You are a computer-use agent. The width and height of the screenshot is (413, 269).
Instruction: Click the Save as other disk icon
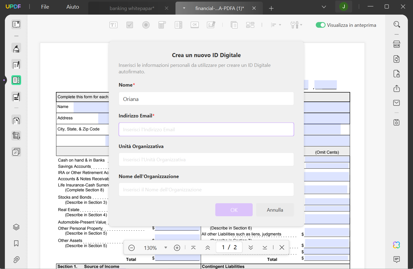pos(397,122)
